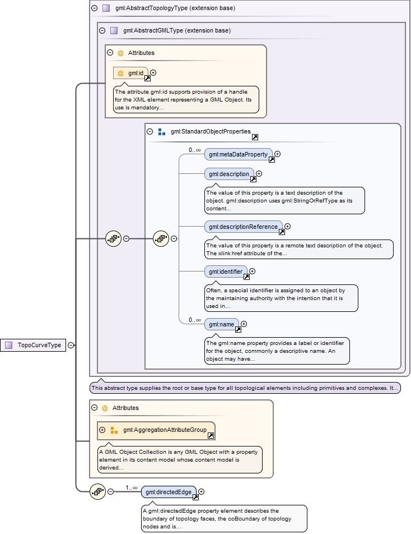
Task: Expand gml:AggregationAttributeGroup
Action: (102, 430)
